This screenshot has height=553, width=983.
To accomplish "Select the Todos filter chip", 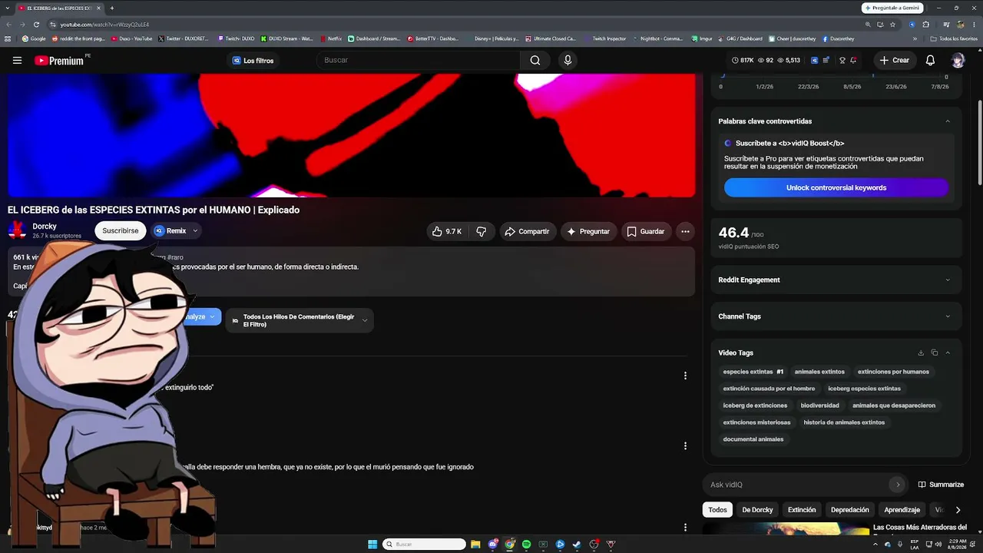I will (717, 510).
